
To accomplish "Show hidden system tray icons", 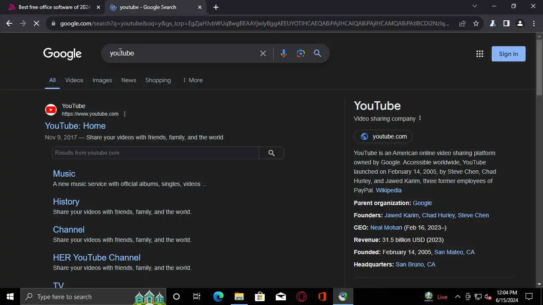I will coord(458,297).
